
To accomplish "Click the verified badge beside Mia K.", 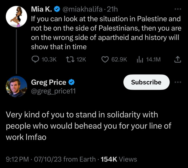I will click(57, 10).
